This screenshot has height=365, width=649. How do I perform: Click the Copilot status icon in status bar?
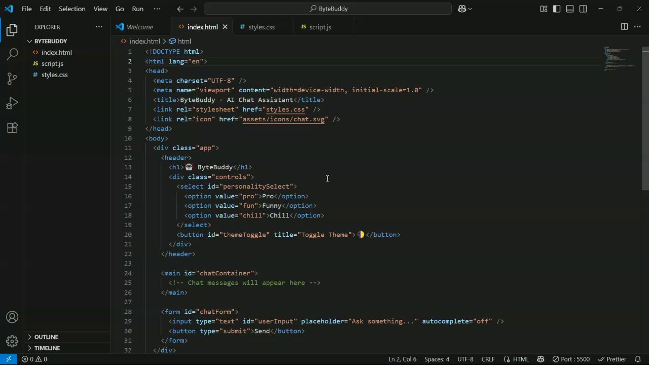coord(540,359)
